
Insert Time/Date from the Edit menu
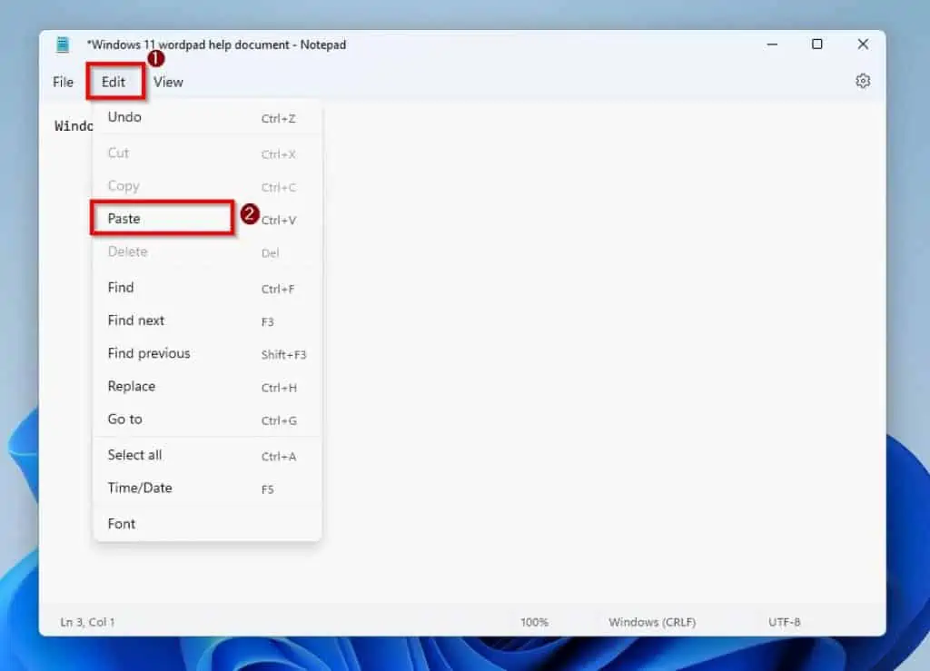tap(208, 488)
